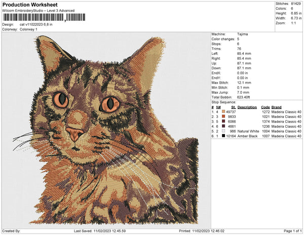The height and width of the screenshot is (235, 304).
Task: Select the rust color swatch with 9833 stitches
Action: point(223,117)
